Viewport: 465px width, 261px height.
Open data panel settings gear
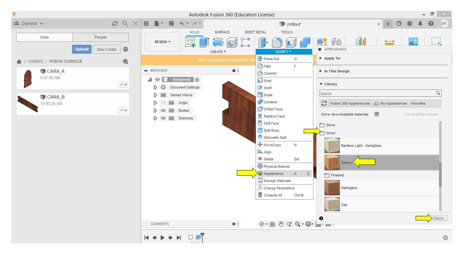click(125, 49)
